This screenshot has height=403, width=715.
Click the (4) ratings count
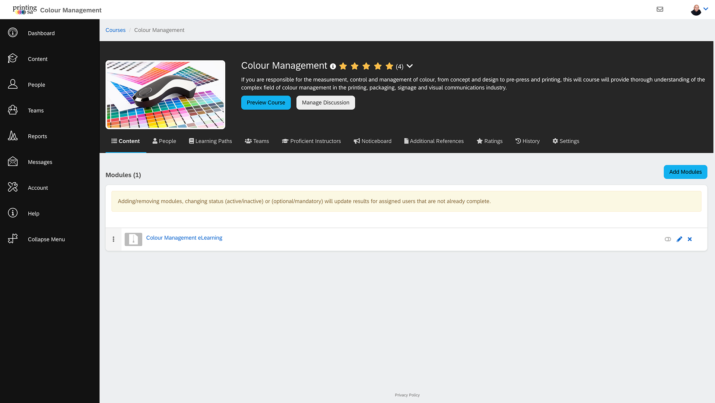tap(399, 66)
